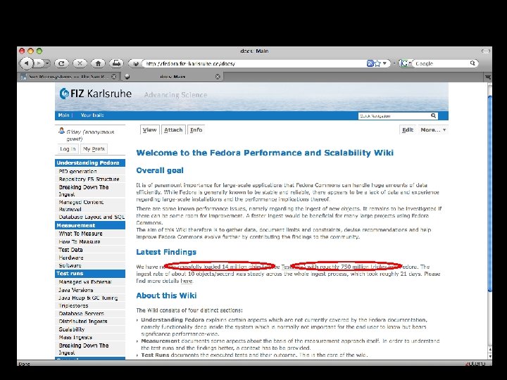The image size is (507, 380).
Task: Open the Triplestores link
Action: pos(73,305)
